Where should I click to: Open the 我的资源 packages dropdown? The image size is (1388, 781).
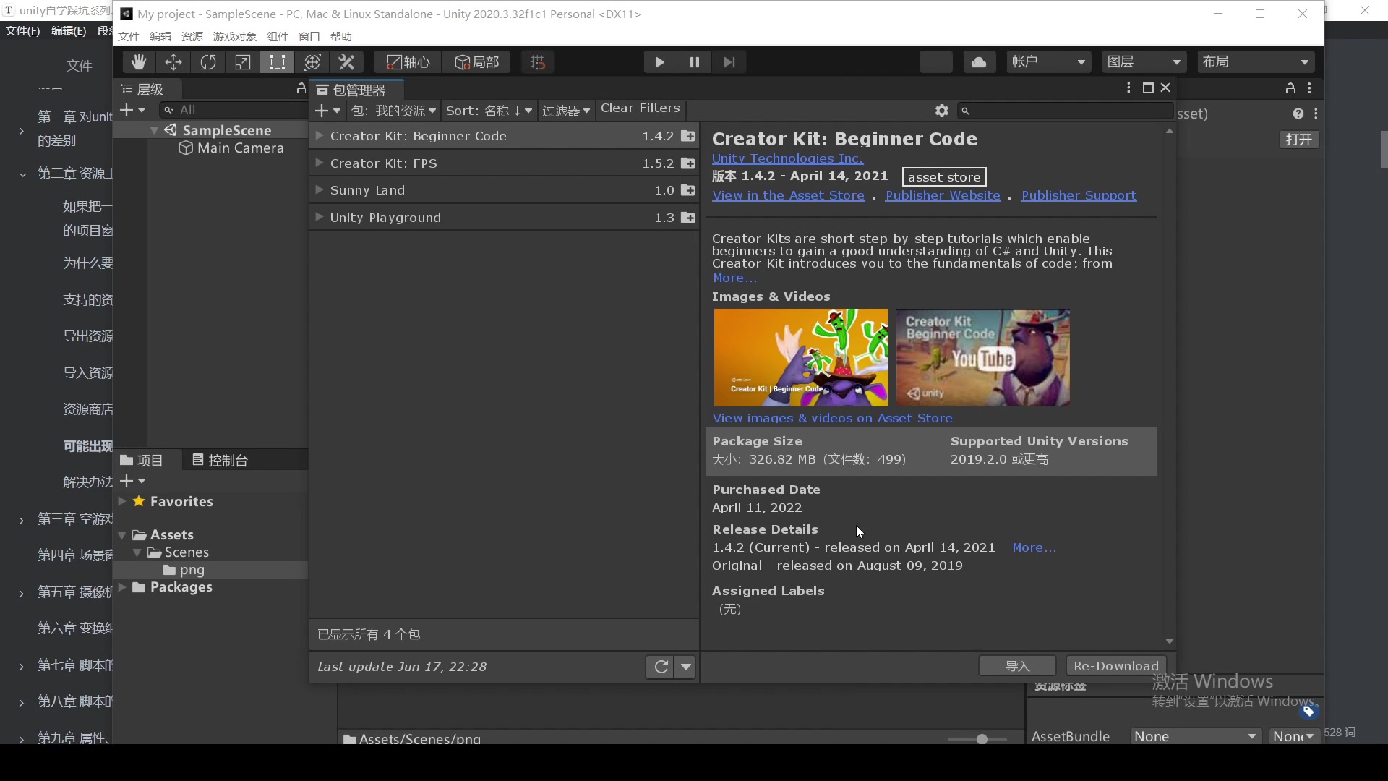click(394, 111)
